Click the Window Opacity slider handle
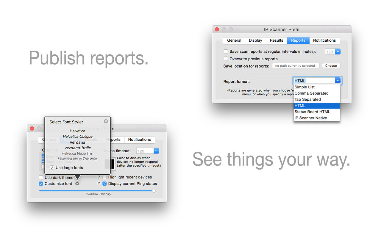This screenshot has height=238, width=381. click(x=154, y=191)
